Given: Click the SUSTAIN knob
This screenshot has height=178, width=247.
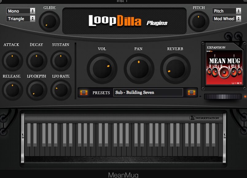Looking at the screenshot, I should [x=61, y=61].
